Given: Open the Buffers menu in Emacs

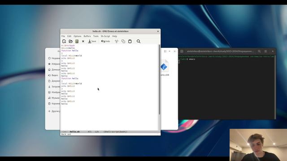Looking at the screenshot, I should coord(87,36).
